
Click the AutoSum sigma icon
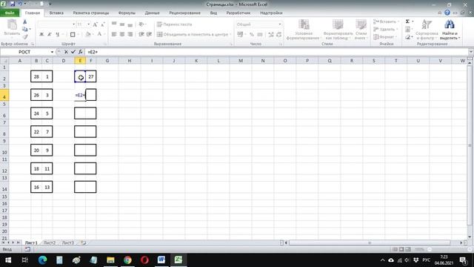407,22
